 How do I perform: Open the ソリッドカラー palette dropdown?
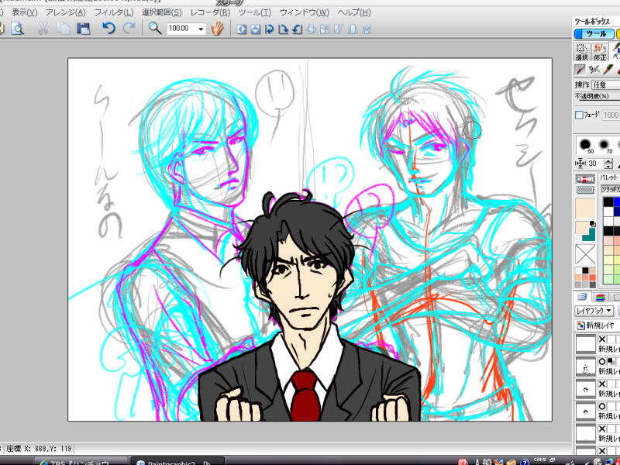[x=610, y=189]
